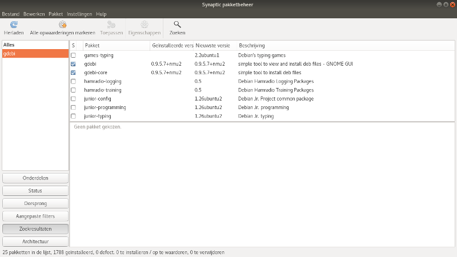Show the Onderdelen filter view
The height and width of the screenshot is (257, 457).
click(x=35, y=178)
